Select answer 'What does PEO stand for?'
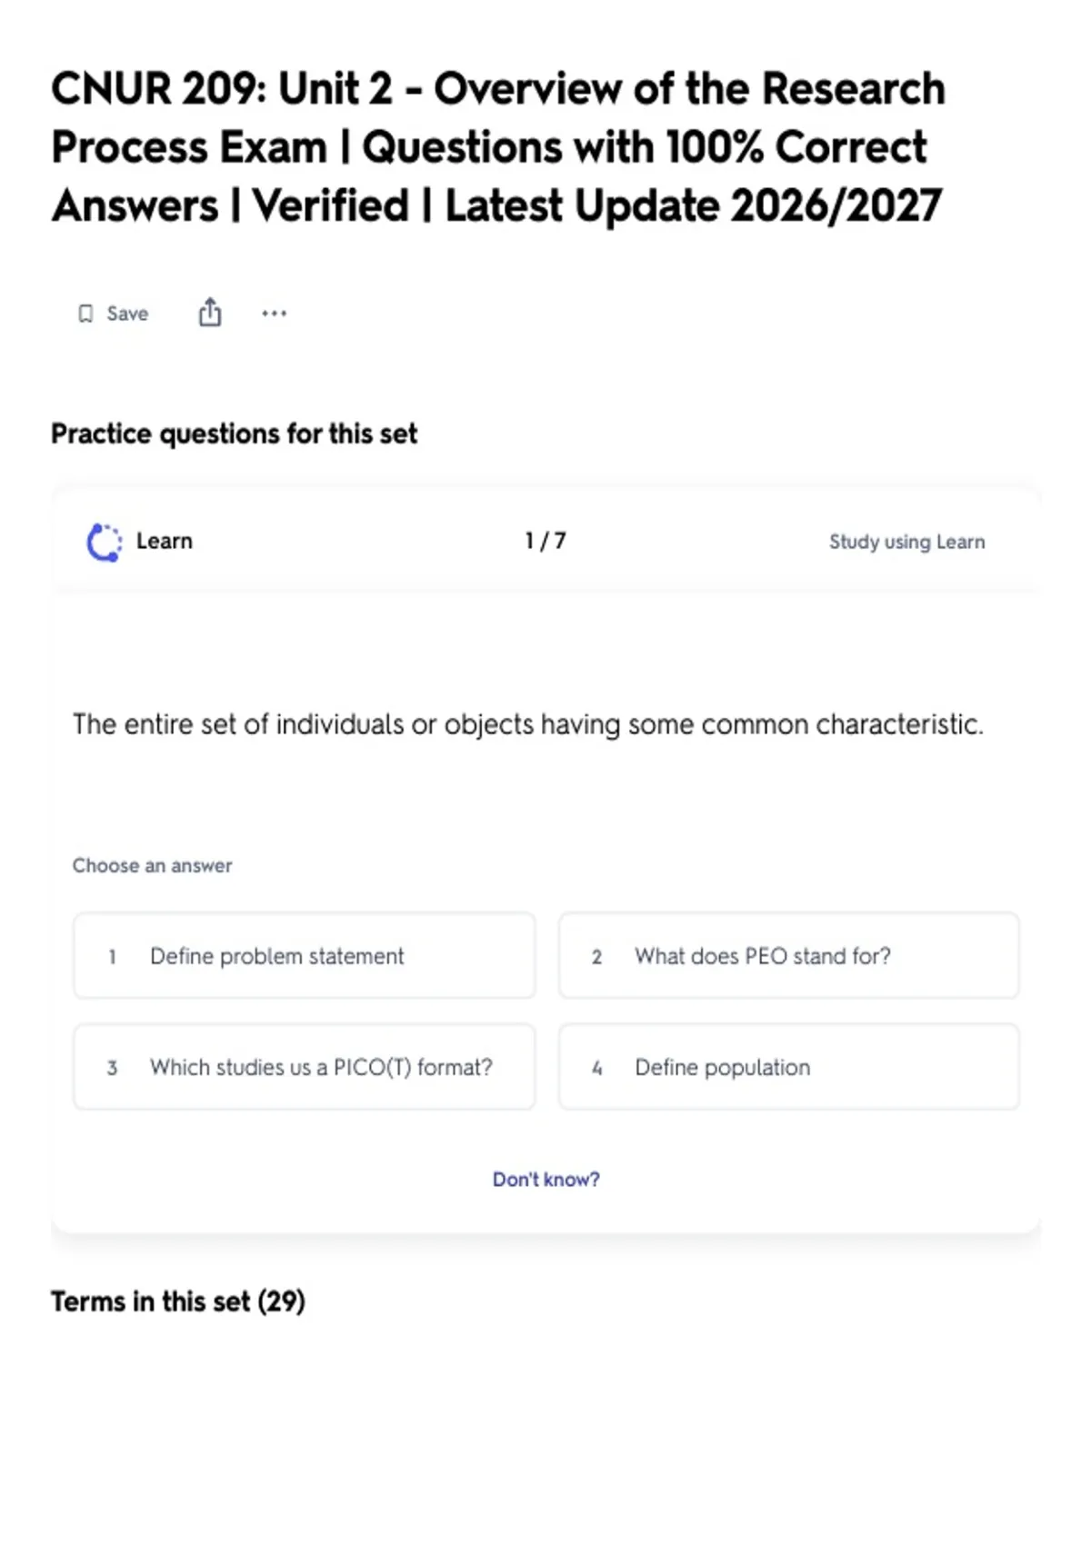 [789, 956]
